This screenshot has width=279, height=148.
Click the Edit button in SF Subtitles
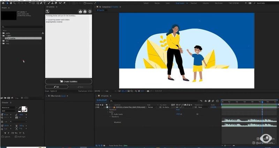click(x=56, y=87)
